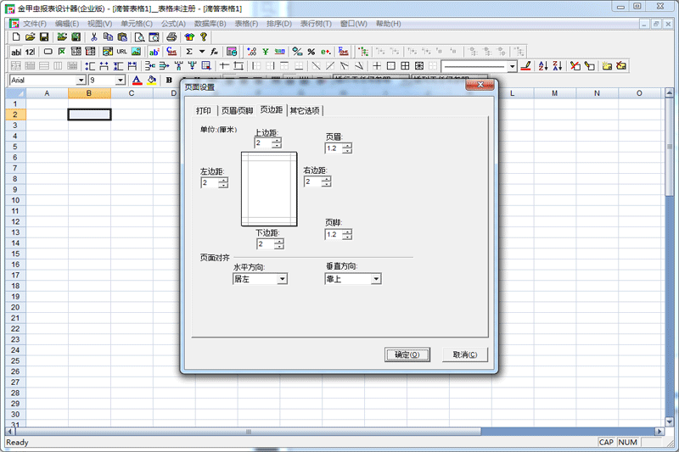Apply currency format with the ¥ icon
Image resolution: width=679 pixels, height=452 pixels.
point(266,52)
